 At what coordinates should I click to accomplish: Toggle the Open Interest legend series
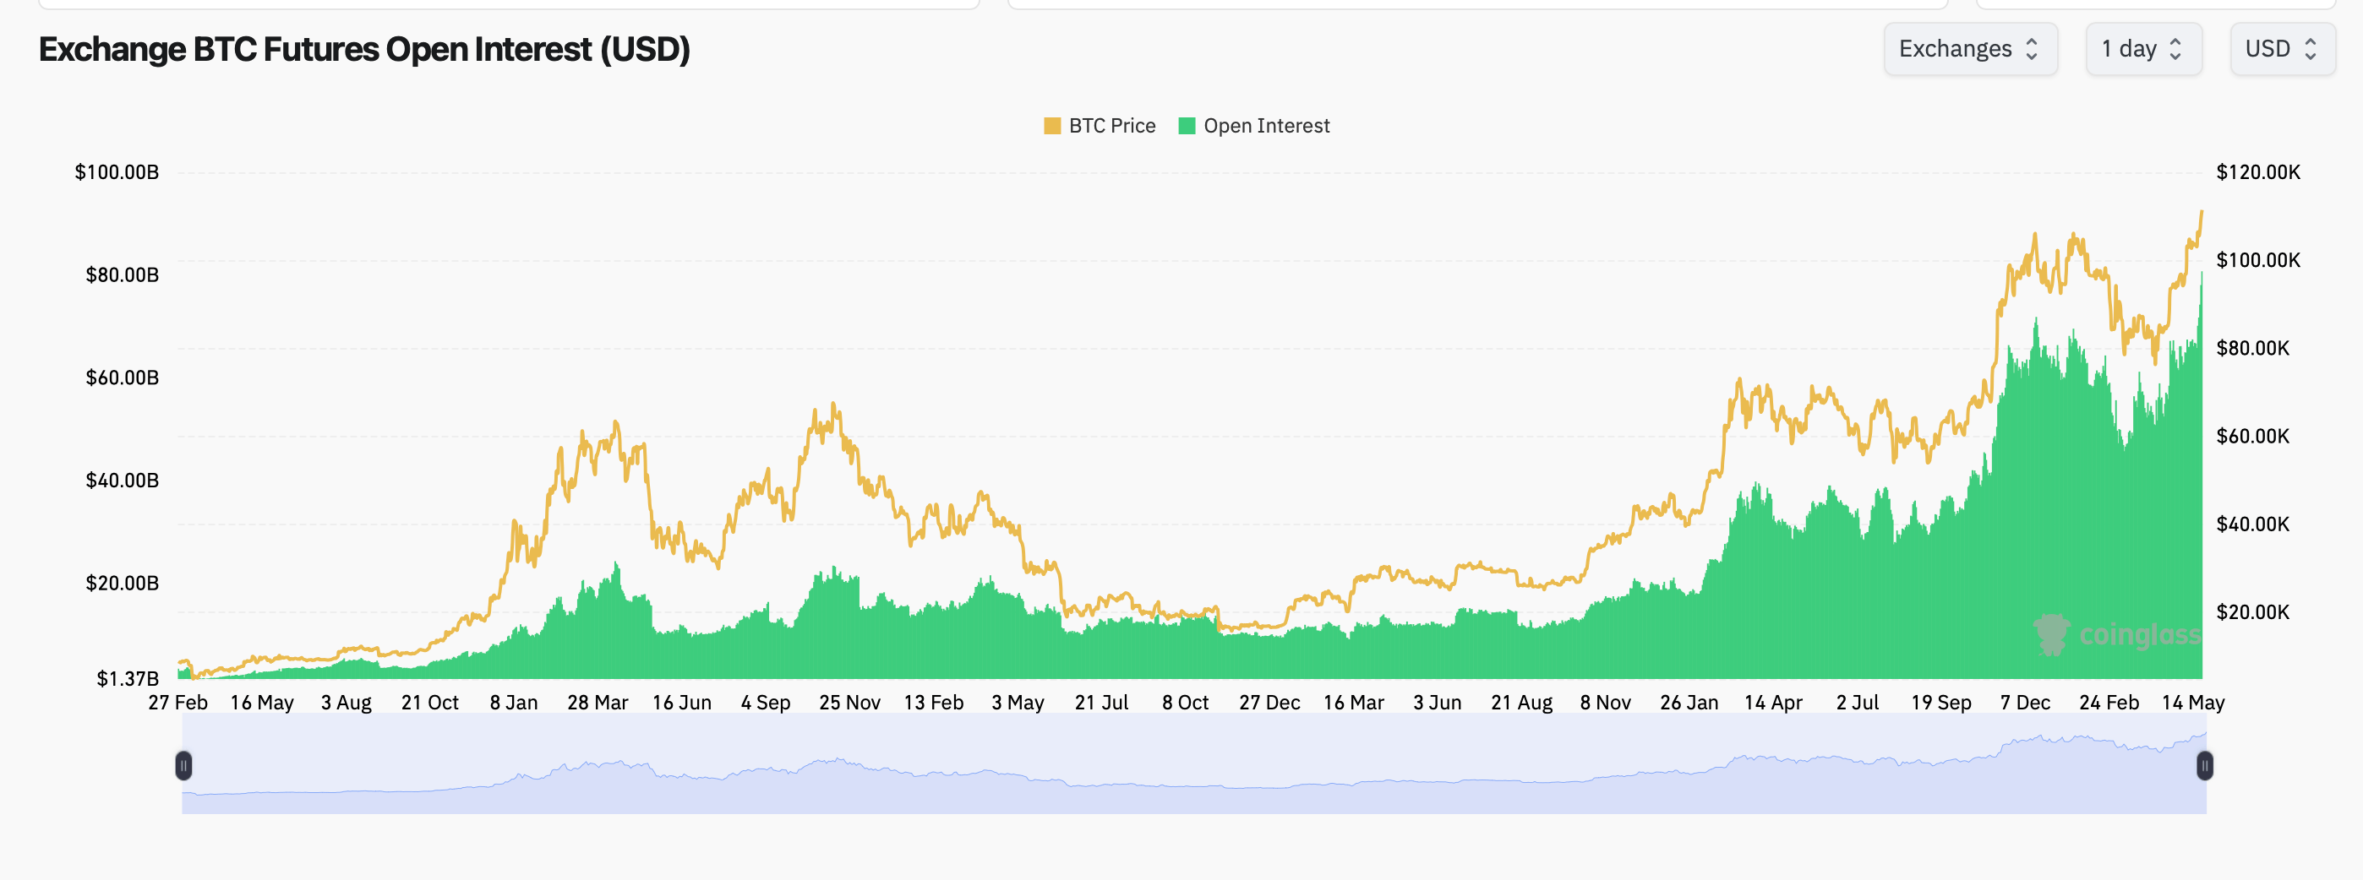tap(1253, 126)
